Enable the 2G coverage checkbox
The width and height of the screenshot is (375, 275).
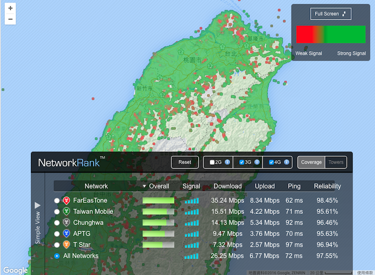(x=212, y=162)
